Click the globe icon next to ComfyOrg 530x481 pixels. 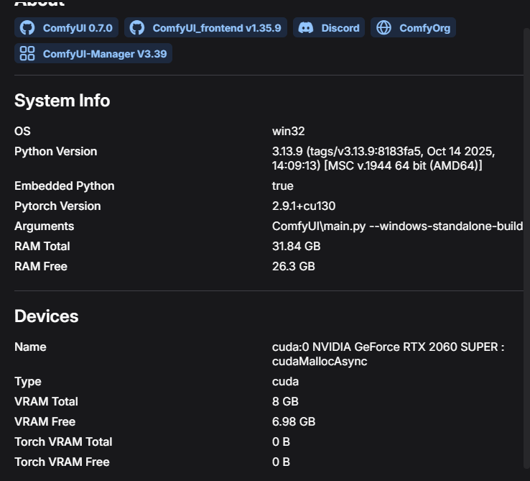(384, 28)
